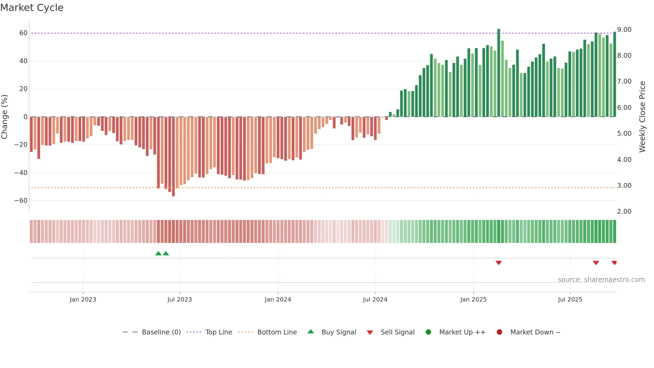Toggle the Bottom Line legend entry
This screenshot has width=654, height=368.
click(x=268, y=332)
